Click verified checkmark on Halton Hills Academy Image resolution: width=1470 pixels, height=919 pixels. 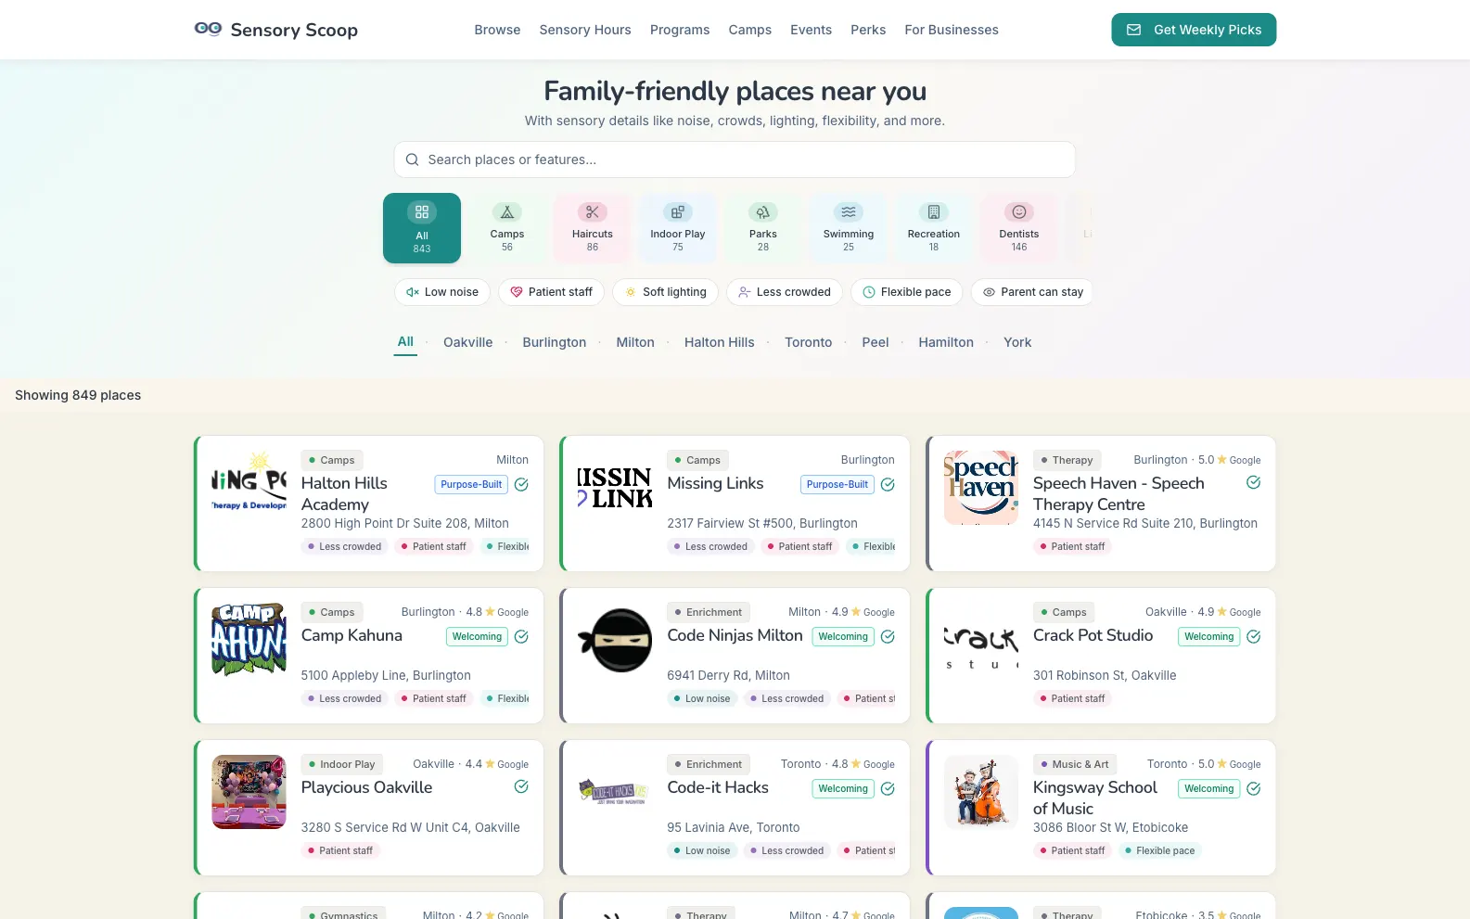pos(521,484)
